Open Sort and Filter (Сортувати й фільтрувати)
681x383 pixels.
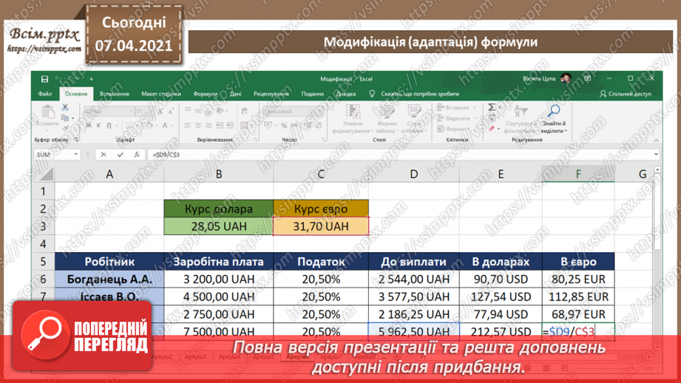[521, 119]
